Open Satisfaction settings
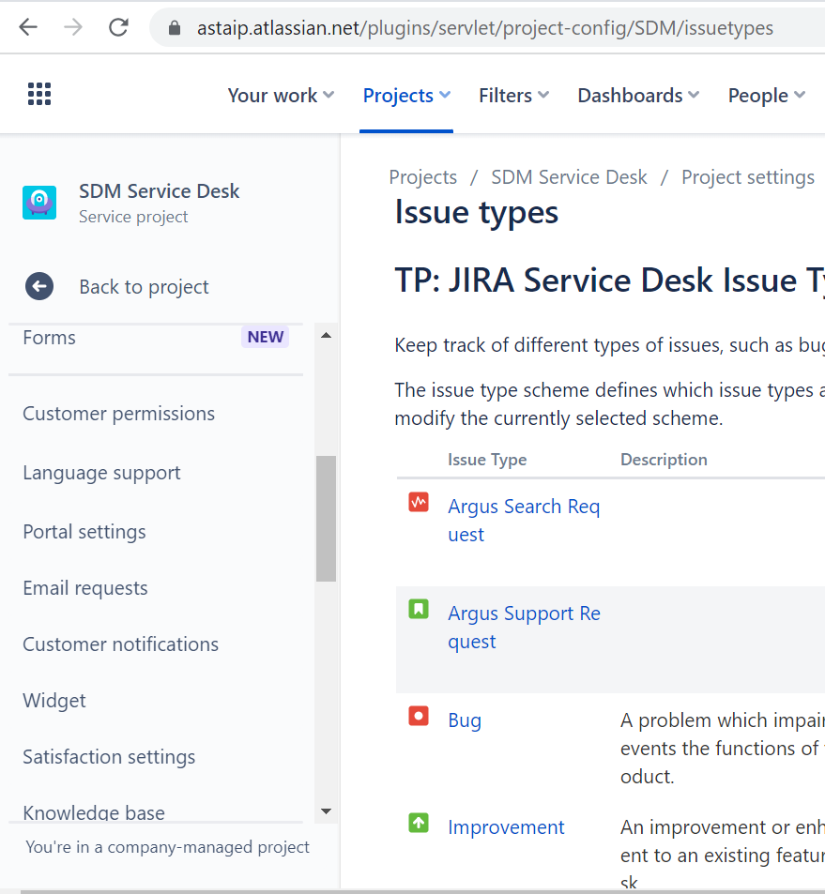This screenshot has width=825, height=894. coord(109,757)
